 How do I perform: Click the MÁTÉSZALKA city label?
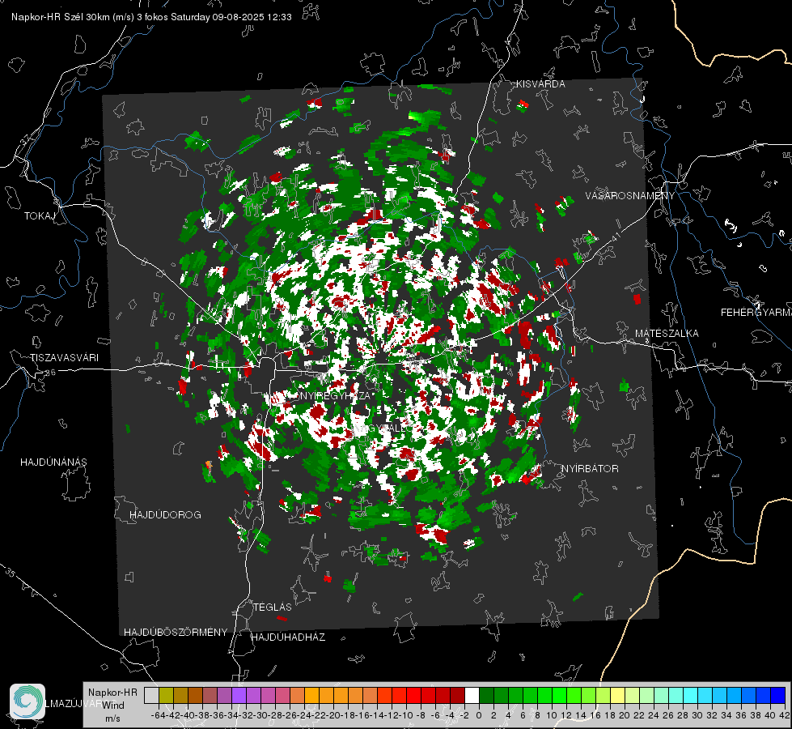click(x=667, y=334)
